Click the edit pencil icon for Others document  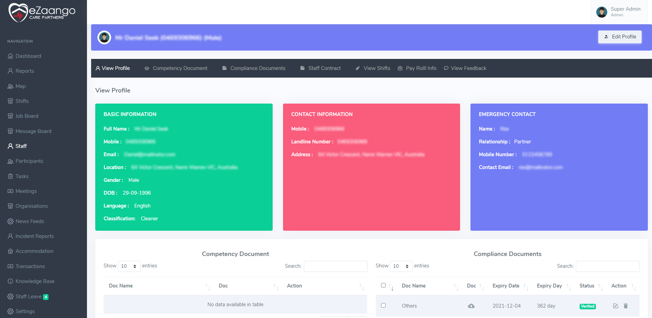[616, 306]
